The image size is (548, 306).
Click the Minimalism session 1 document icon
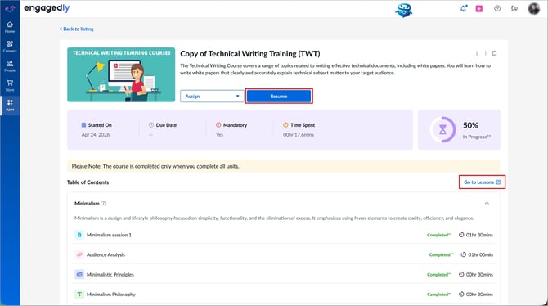(79, 235)
